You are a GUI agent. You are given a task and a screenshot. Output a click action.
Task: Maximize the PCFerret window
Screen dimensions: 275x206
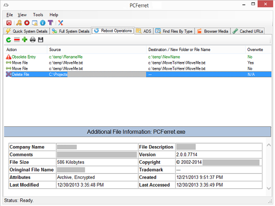coord(253,4)
